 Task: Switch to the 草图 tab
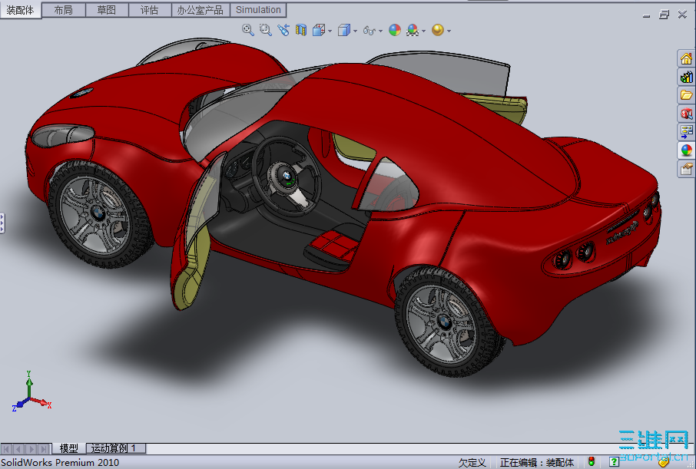(107, 10)
